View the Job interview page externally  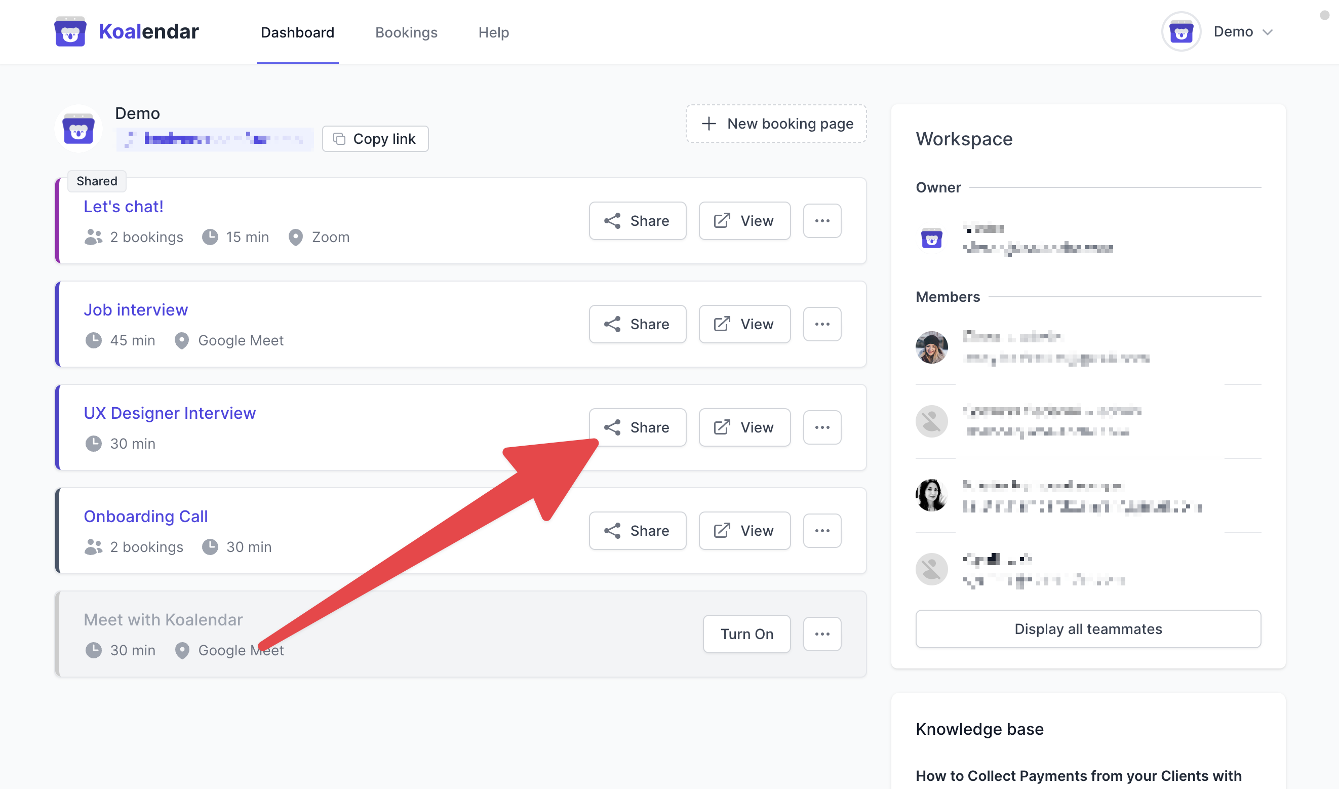(744, 324)
